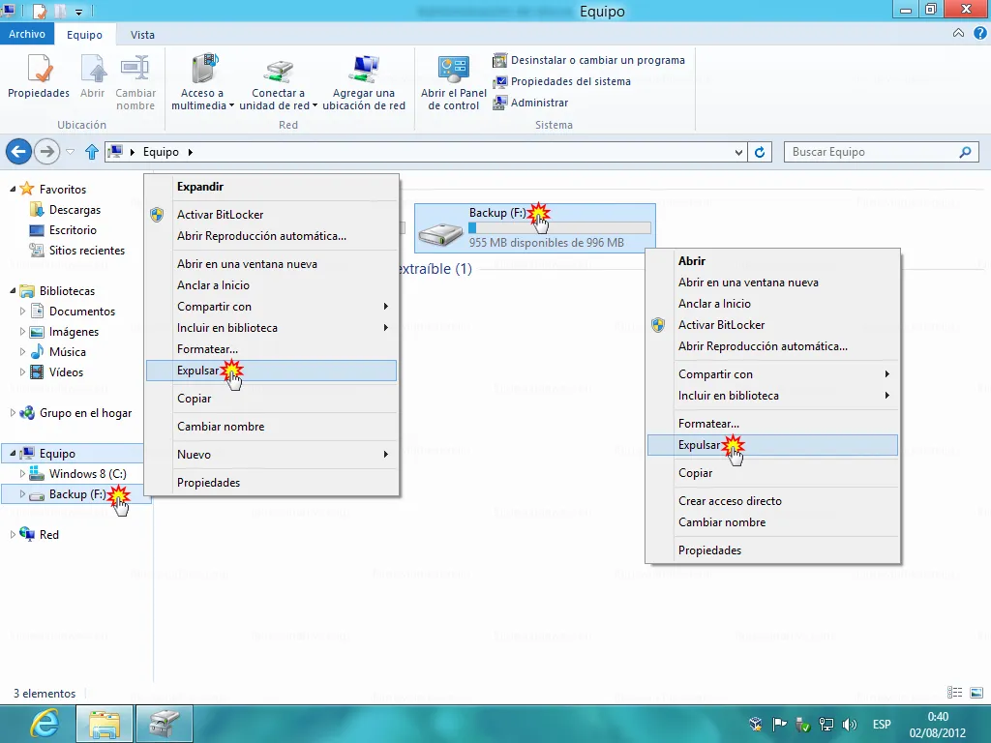The image size is (991, 743).
Task: Open Acceso a multimedia
Action: click(203, 82)
